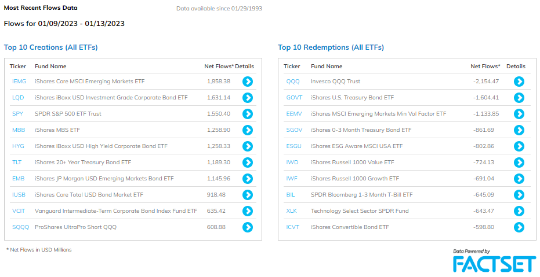This screenshot has width=540, height=277.
Task: Click Top 10 Creations (All ETFs) heading
Action: tap(50, 47)
